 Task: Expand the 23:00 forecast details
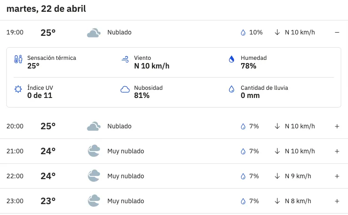click(x=337, y=201)
